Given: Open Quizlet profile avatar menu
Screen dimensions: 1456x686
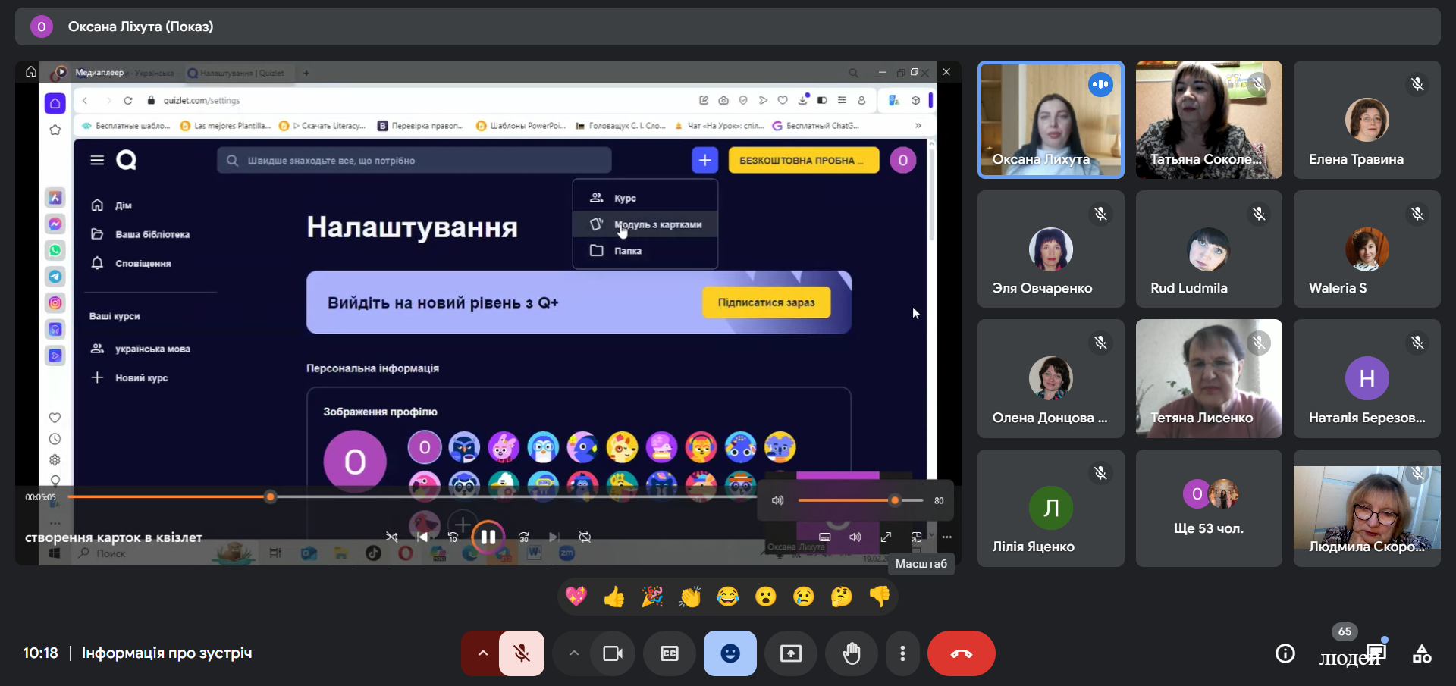Looking at the screenshot, I should coord(902,160).
